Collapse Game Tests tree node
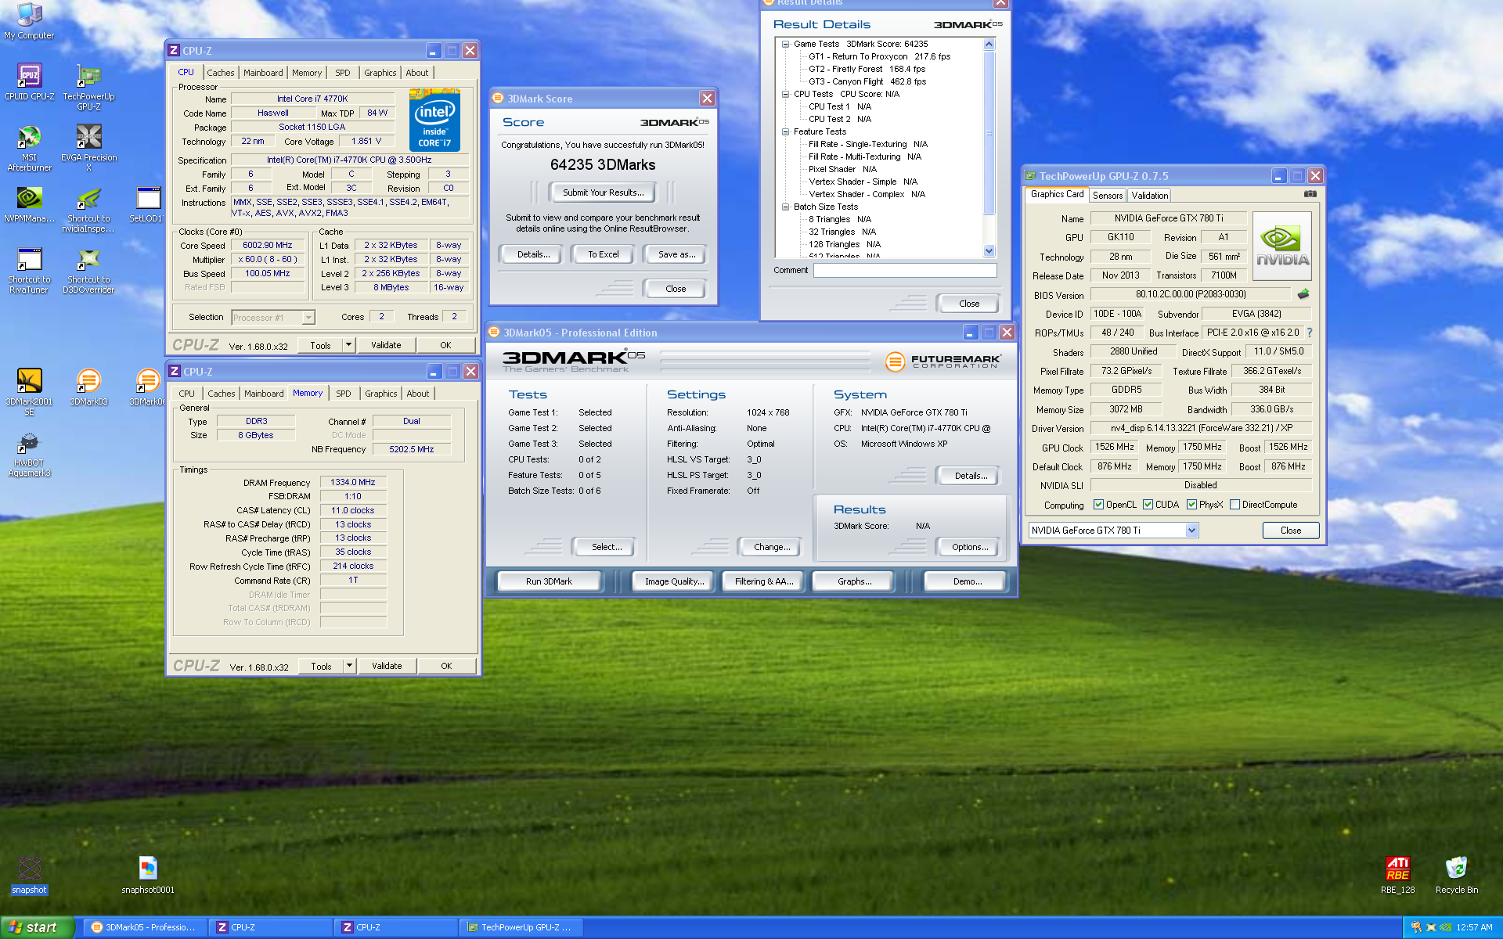 click(x=785, y=44)
